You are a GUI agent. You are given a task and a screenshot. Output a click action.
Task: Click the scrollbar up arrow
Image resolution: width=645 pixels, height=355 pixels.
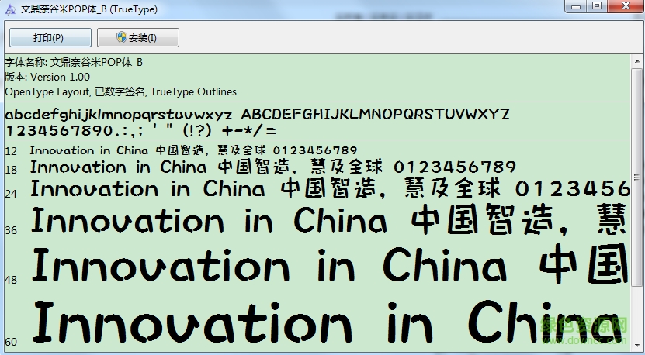coord(637,62)
